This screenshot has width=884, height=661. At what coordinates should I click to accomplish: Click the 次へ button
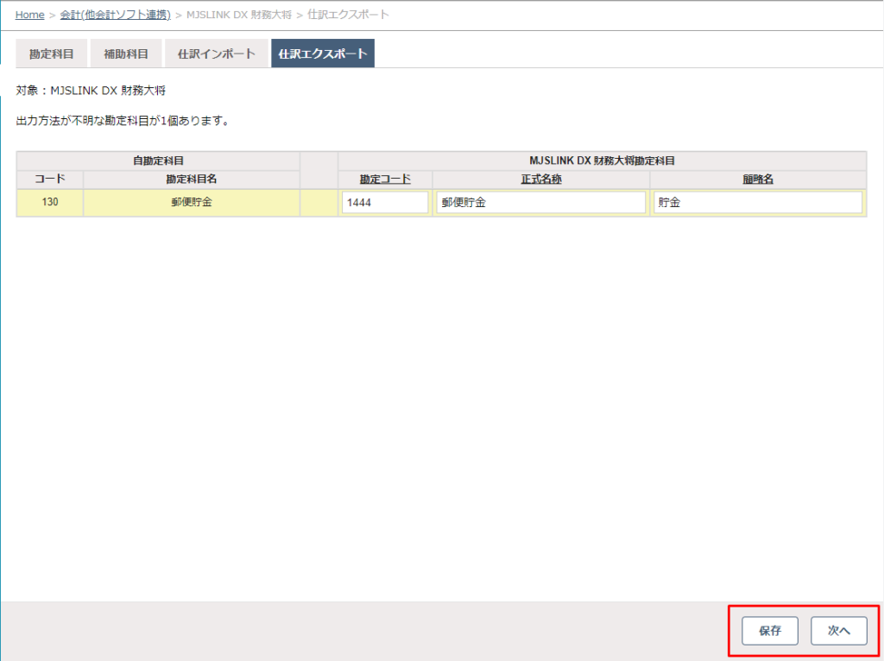pos(839,631)
